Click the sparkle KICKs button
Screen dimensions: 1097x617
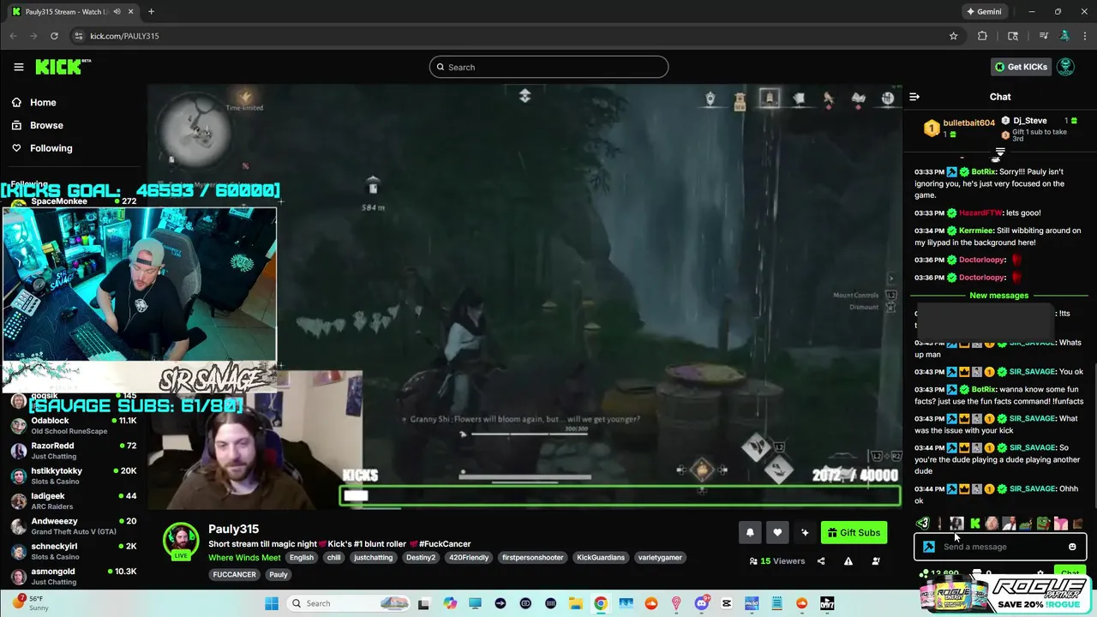click(x=805, y=532)
